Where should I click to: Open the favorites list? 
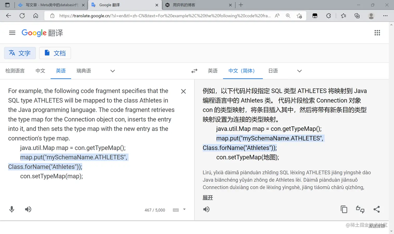(343, 16)
